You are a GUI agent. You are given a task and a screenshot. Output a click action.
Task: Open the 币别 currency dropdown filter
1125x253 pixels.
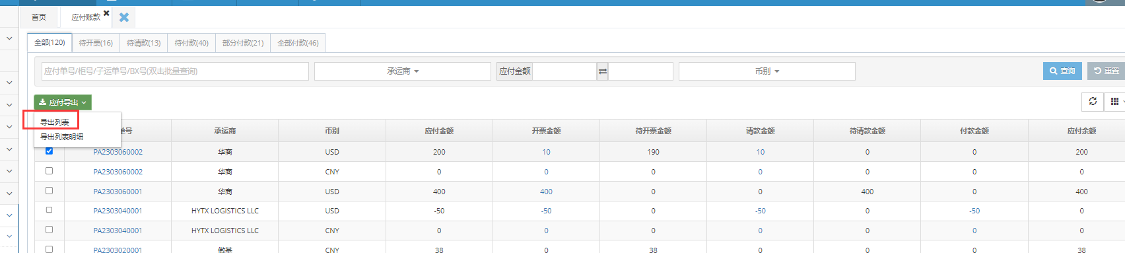click(767, 71)
